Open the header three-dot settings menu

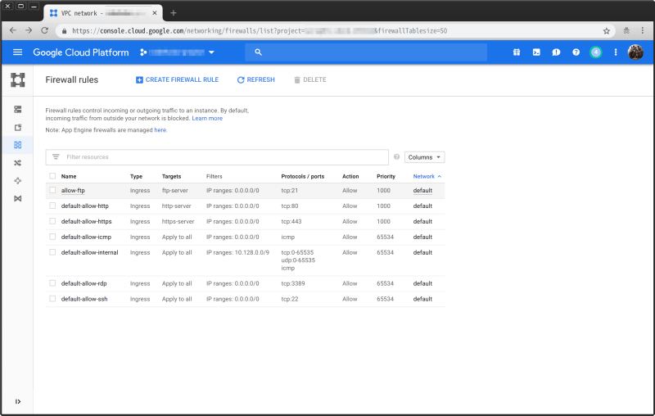coord(616,52)
